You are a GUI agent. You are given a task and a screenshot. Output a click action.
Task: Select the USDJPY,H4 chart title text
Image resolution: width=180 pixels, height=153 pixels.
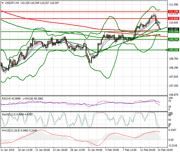[12, 3]
